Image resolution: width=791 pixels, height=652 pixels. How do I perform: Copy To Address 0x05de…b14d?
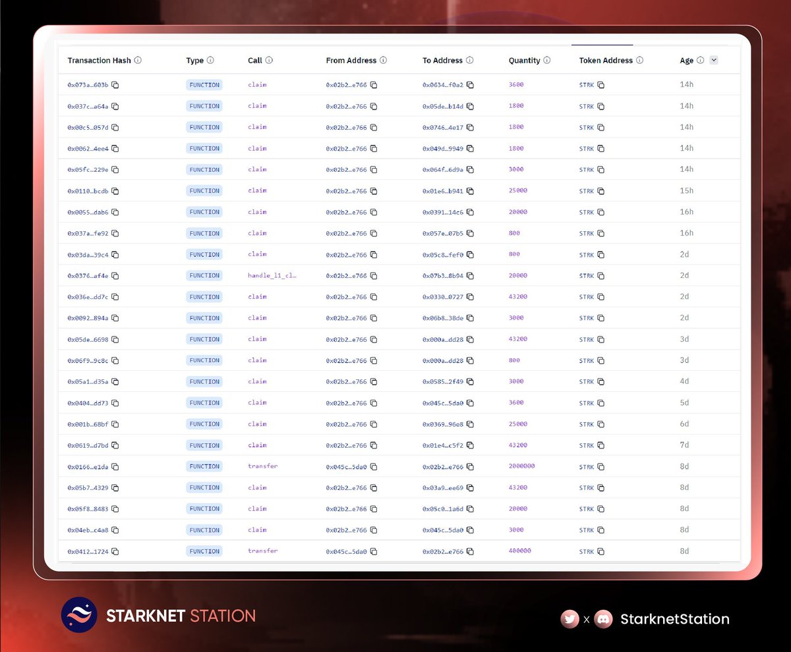pos(471,106)
